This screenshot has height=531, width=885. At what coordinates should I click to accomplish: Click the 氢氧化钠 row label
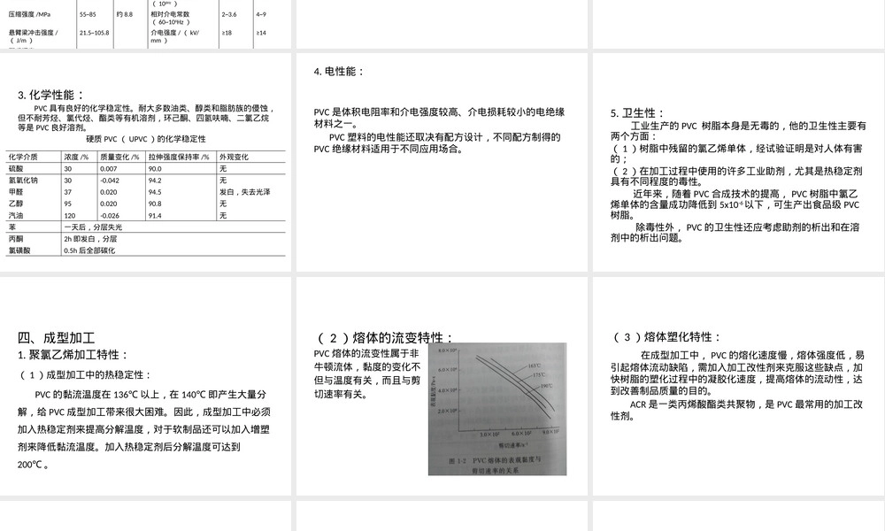coord(23,181)
